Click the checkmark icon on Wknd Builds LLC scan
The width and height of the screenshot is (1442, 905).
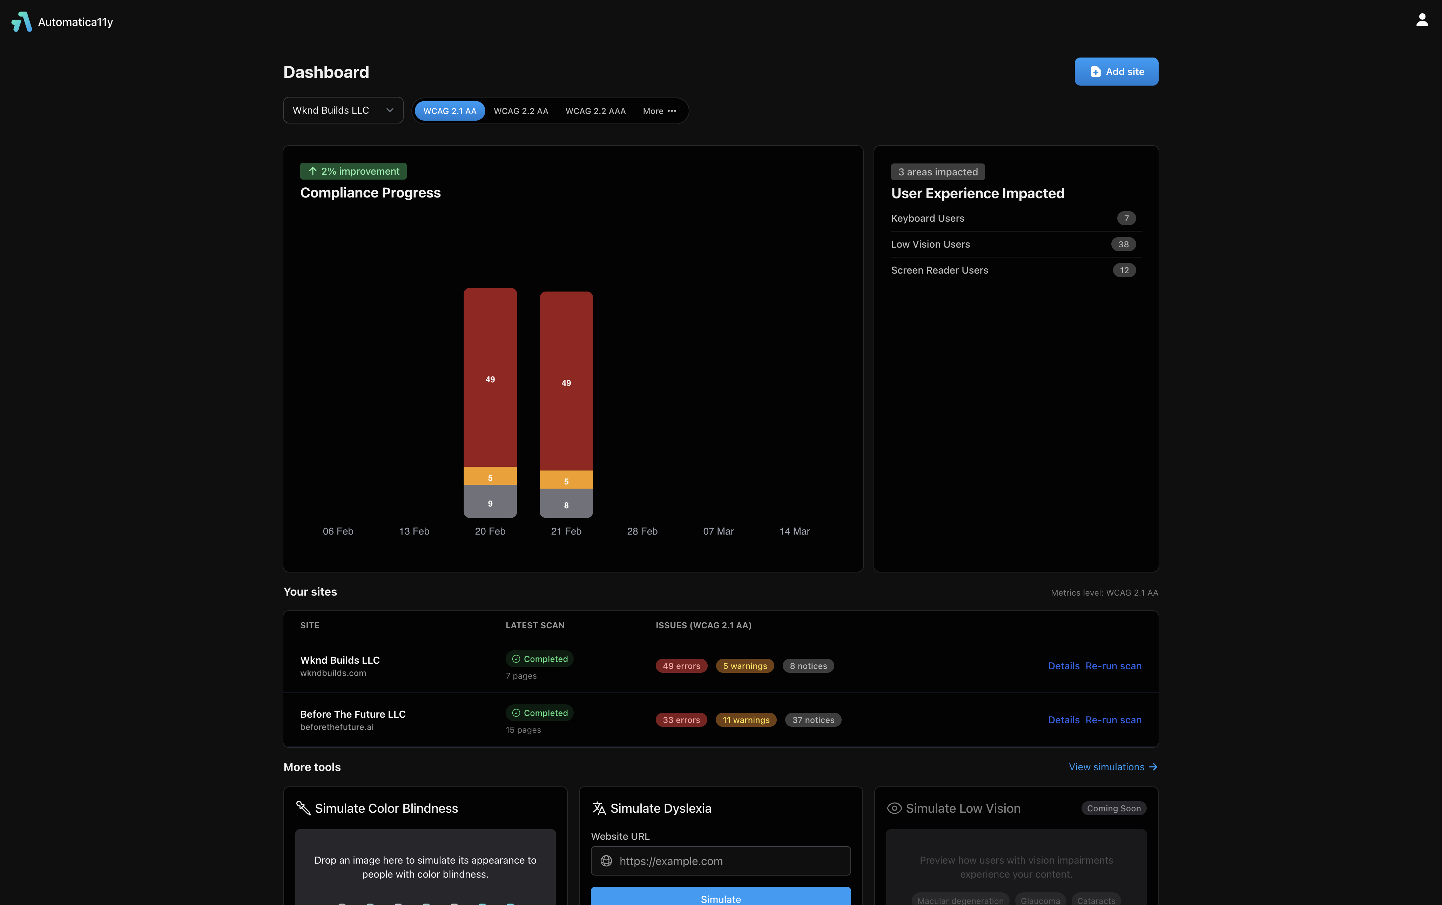[516, 658]
